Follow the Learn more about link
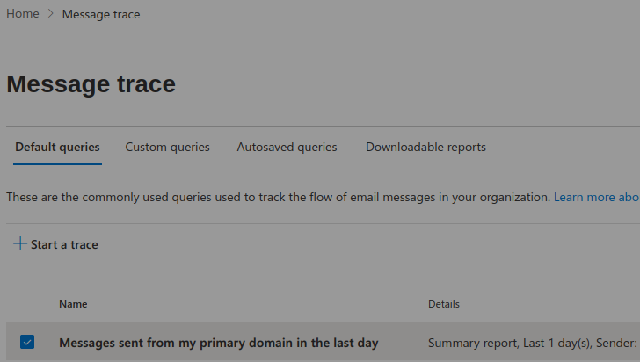Image resolution: width=640 pixels, height=362 pixels. (597, 197)
